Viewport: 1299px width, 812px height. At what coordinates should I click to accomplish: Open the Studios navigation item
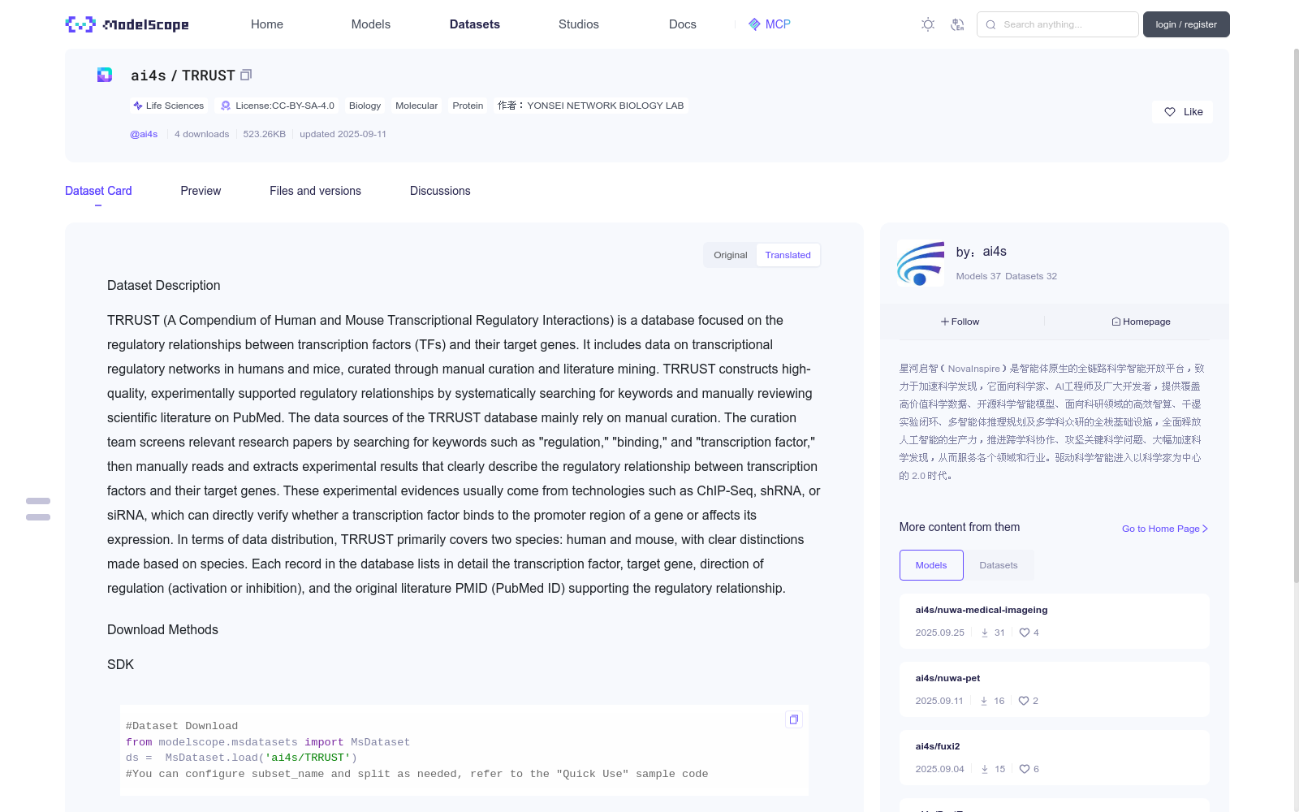click(x=579, y=24)
